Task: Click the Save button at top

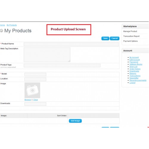Action: 105,38
